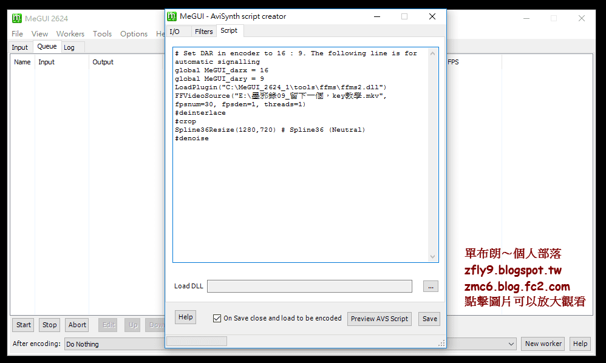Viewport: 606px width, 363px height.
Task: Minimize the AviSynth script creator window
Action: pos(377,16)
